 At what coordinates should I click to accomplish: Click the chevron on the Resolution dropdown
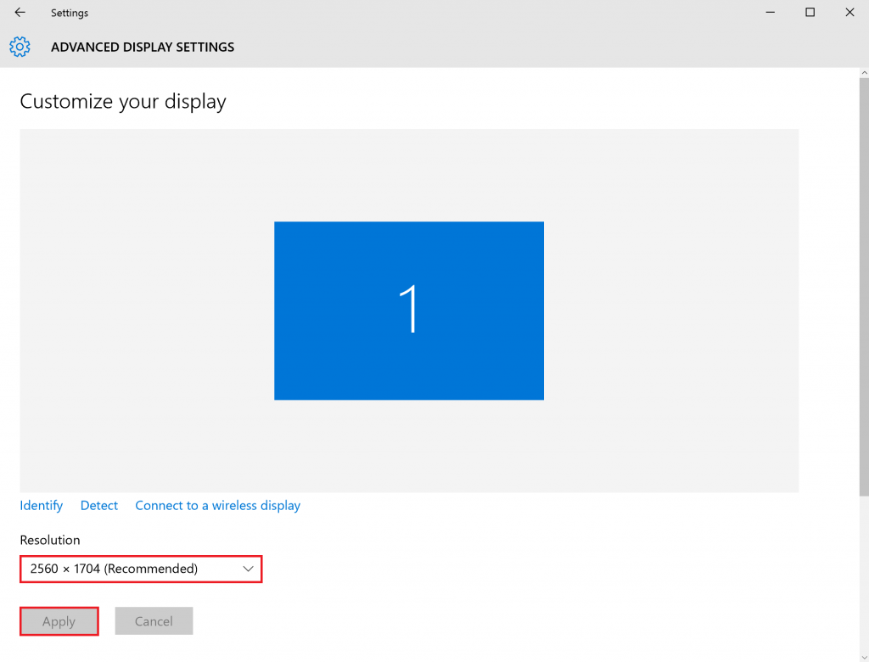[248, 569]
